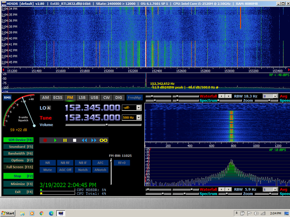Open the upper Avg dropdown showing 2
The image size is (290, 217).
[x=274, y=96]
